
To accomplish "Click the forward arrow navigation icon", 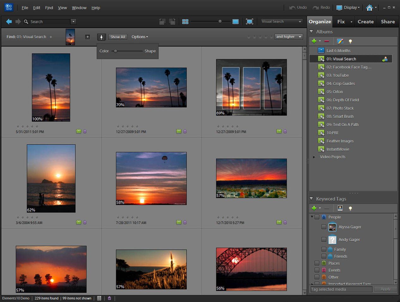I will tap(18, 21).
